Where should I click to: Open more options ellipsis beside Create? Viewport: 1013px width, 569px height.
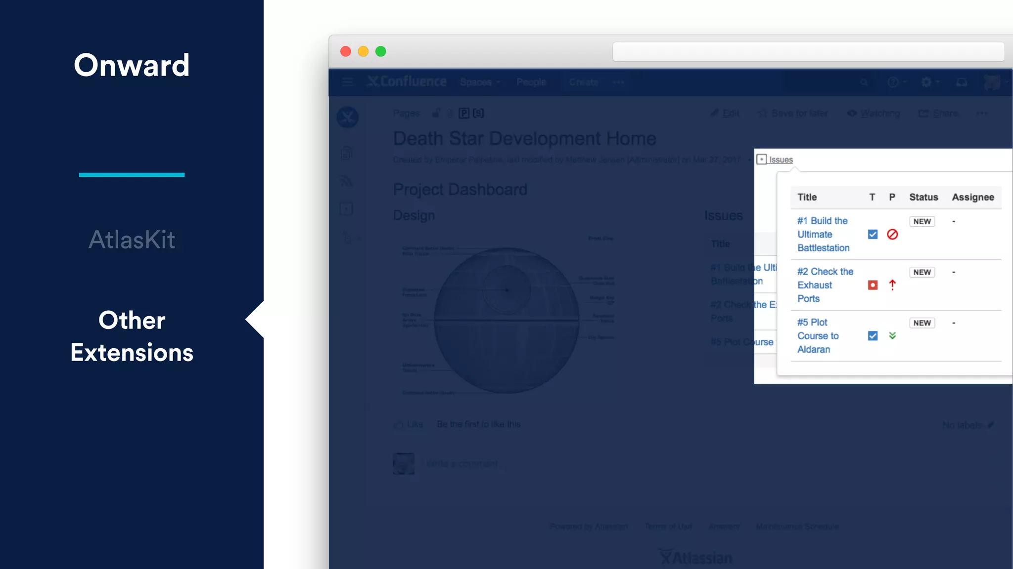pyautogui.click(x=618, y=82)
